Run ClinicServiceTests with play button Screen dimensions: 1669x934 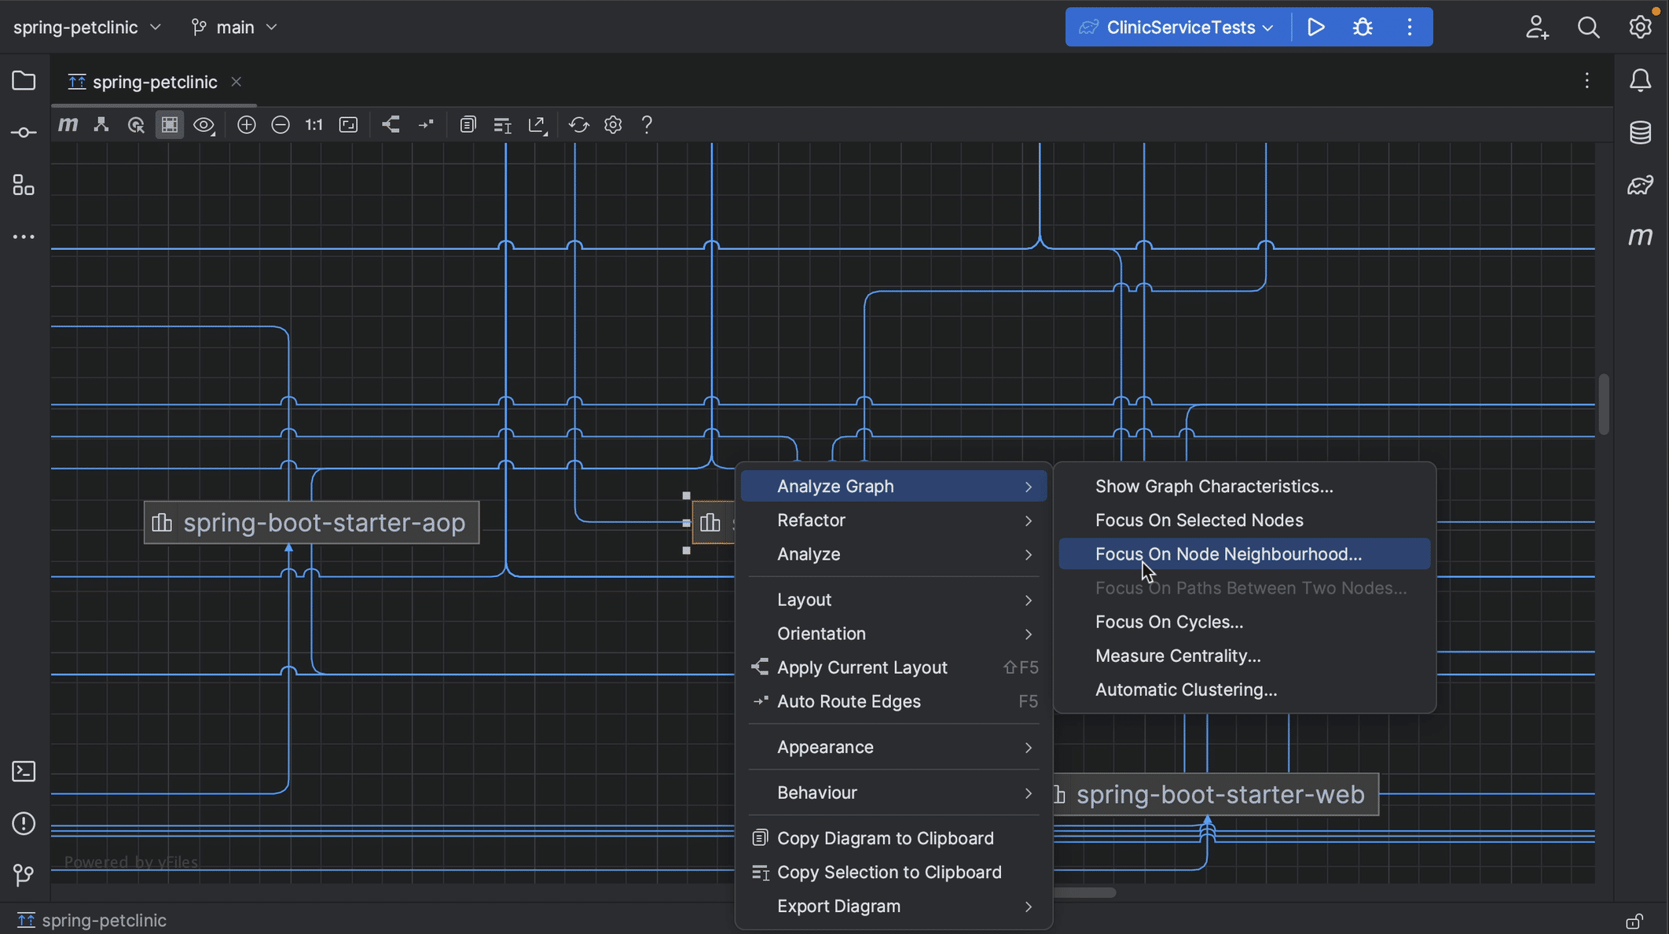[1316, 28]
